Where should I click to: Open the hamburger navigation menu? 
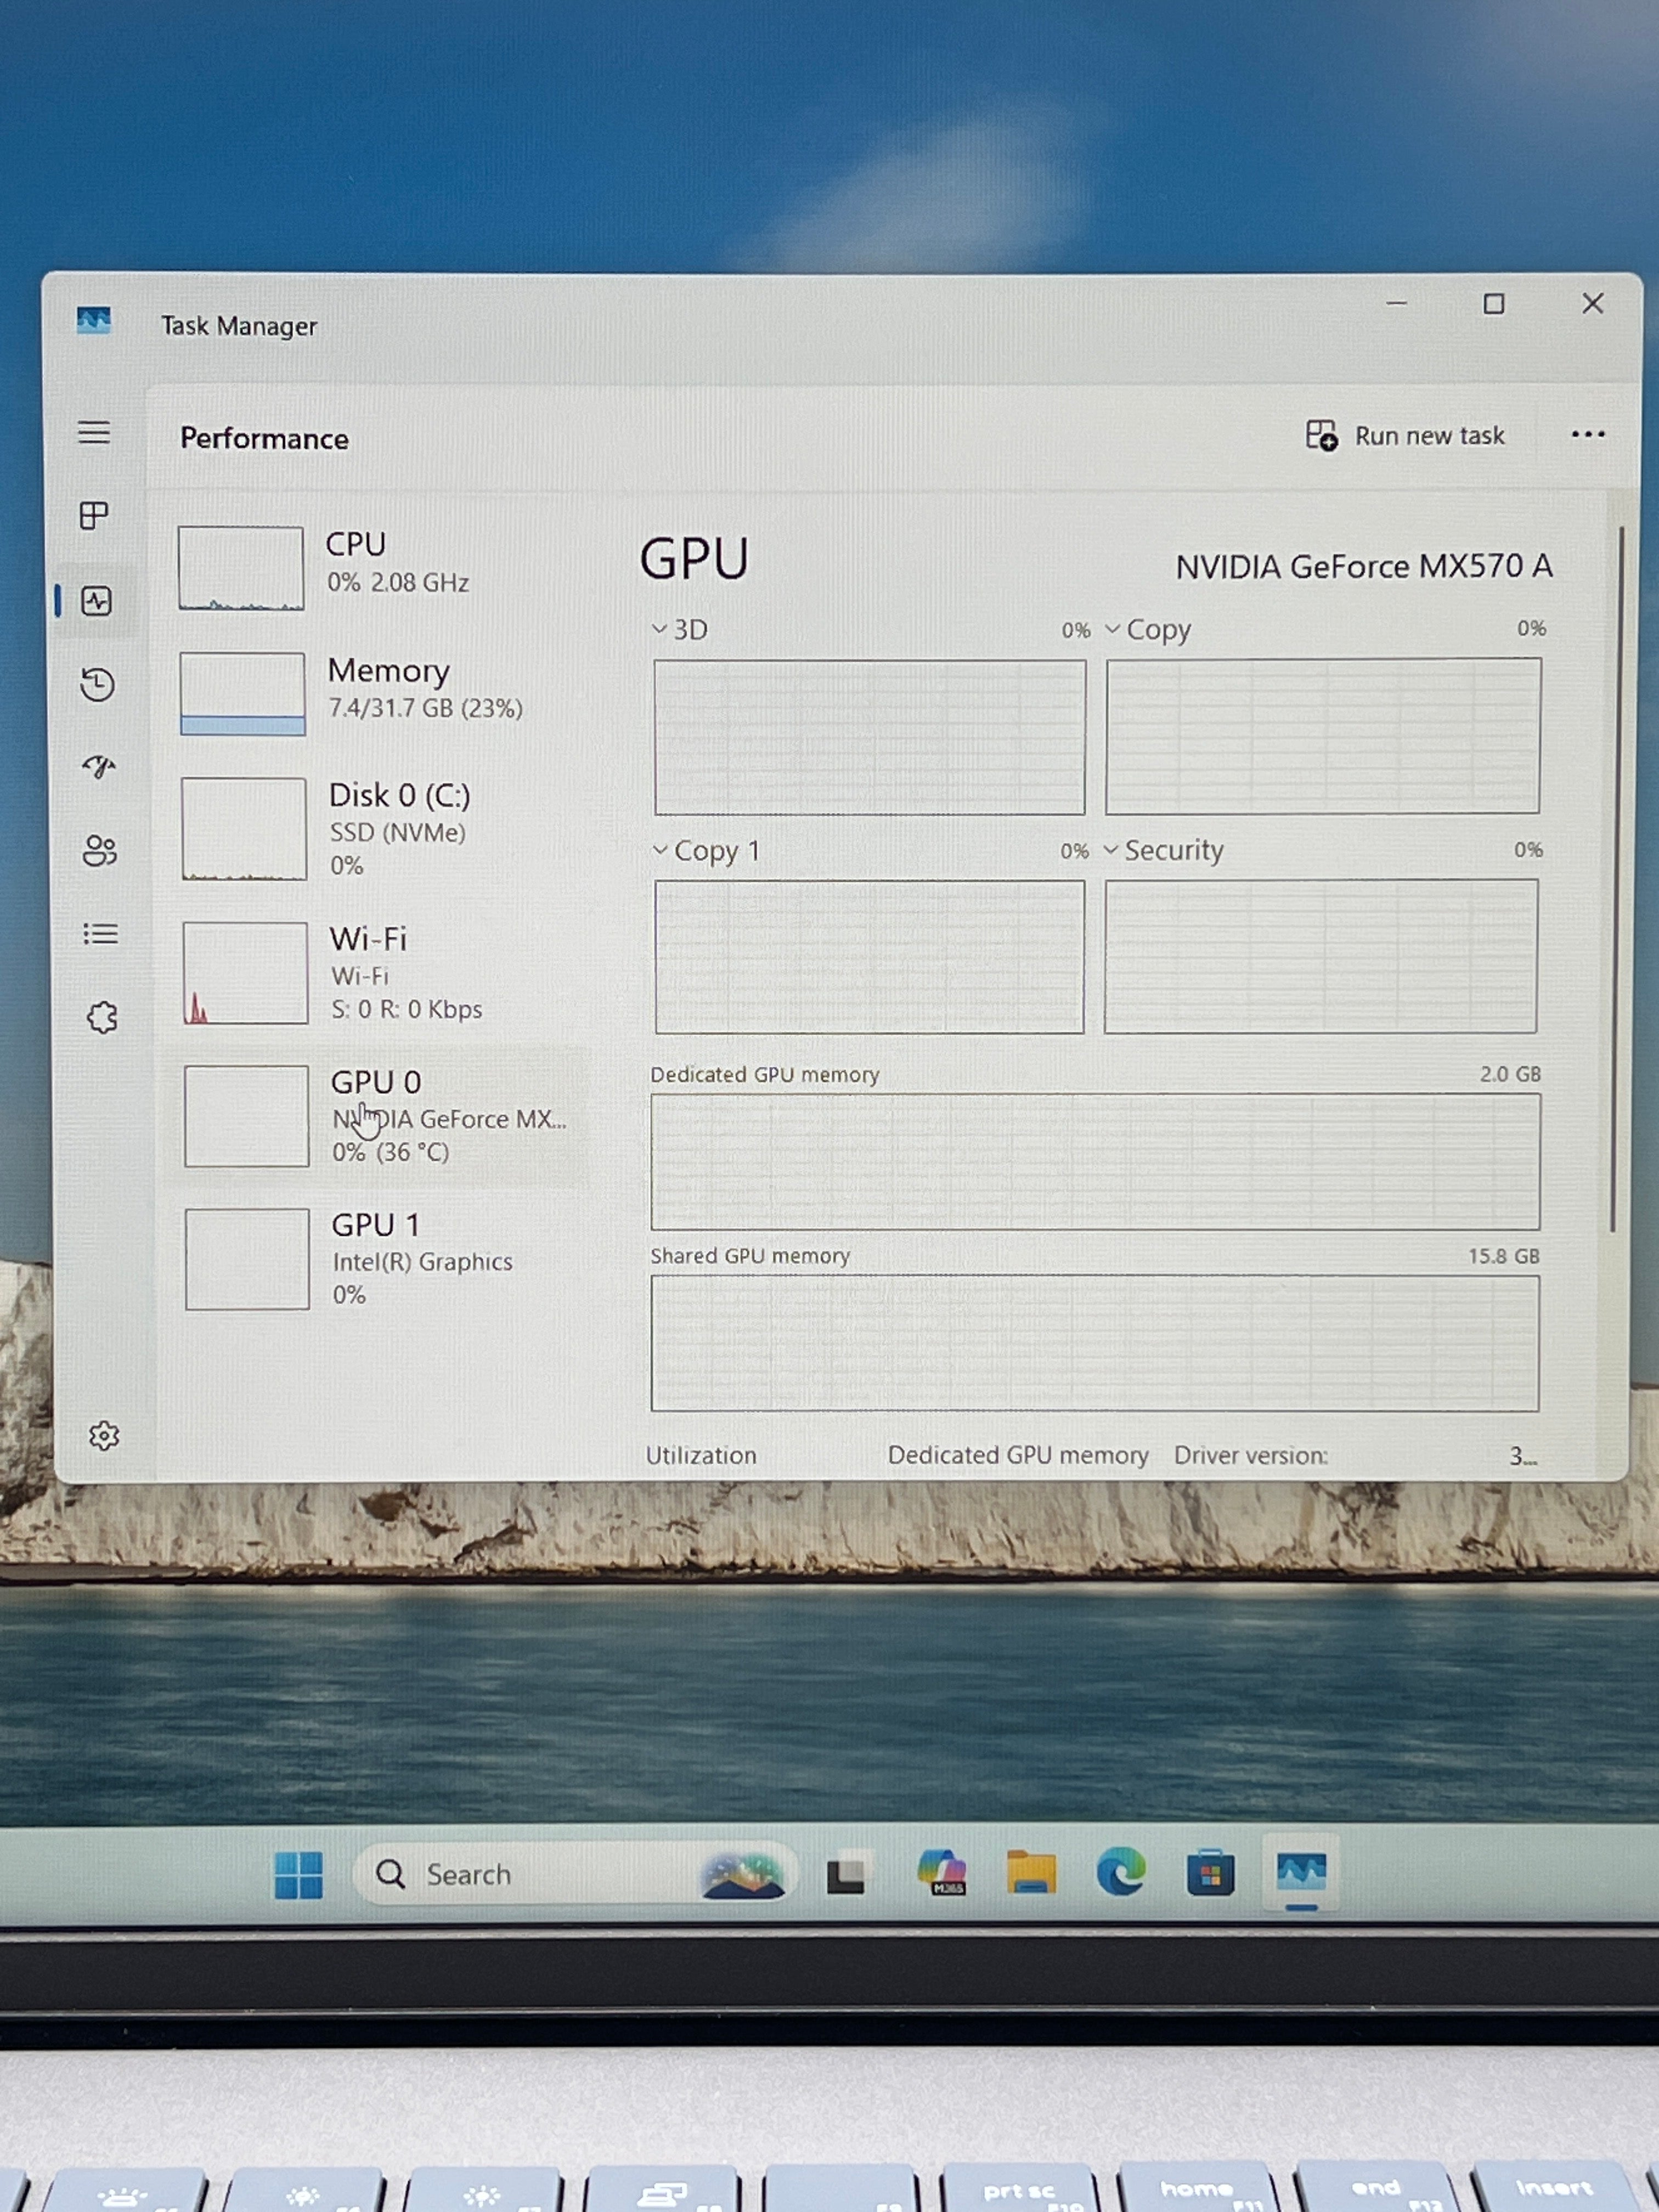click(x=95, y=432)
